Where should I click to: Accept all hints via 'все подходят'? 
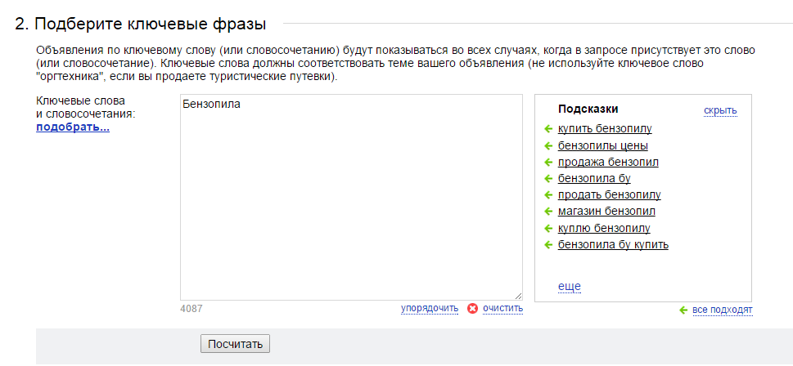click(723, 310)
